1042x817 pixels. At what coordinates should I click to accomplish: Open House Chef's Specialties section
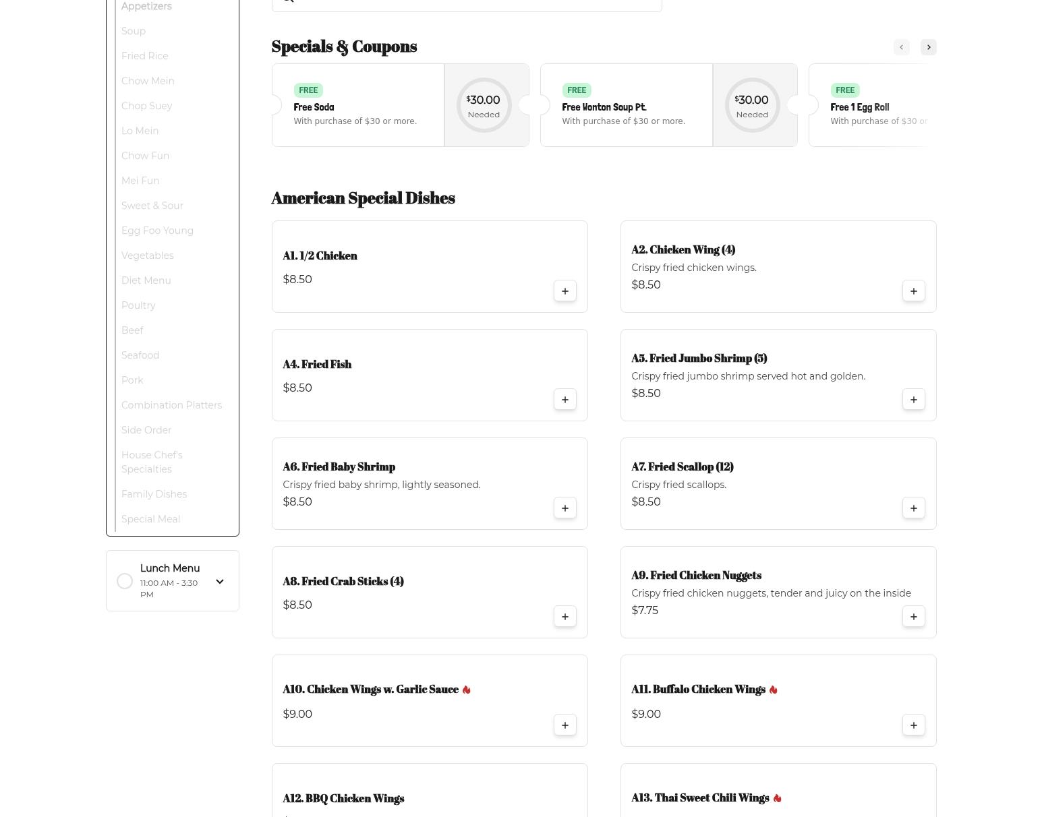click(152, 462)
